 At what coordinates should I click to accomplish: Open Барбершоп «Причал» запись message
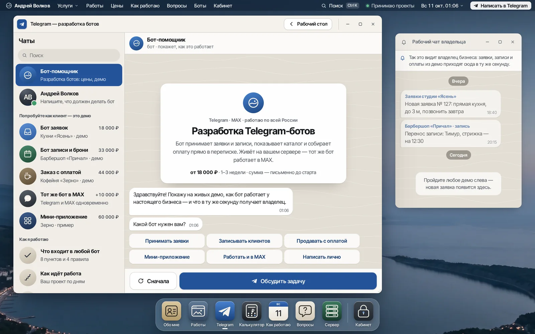point(450,134)
